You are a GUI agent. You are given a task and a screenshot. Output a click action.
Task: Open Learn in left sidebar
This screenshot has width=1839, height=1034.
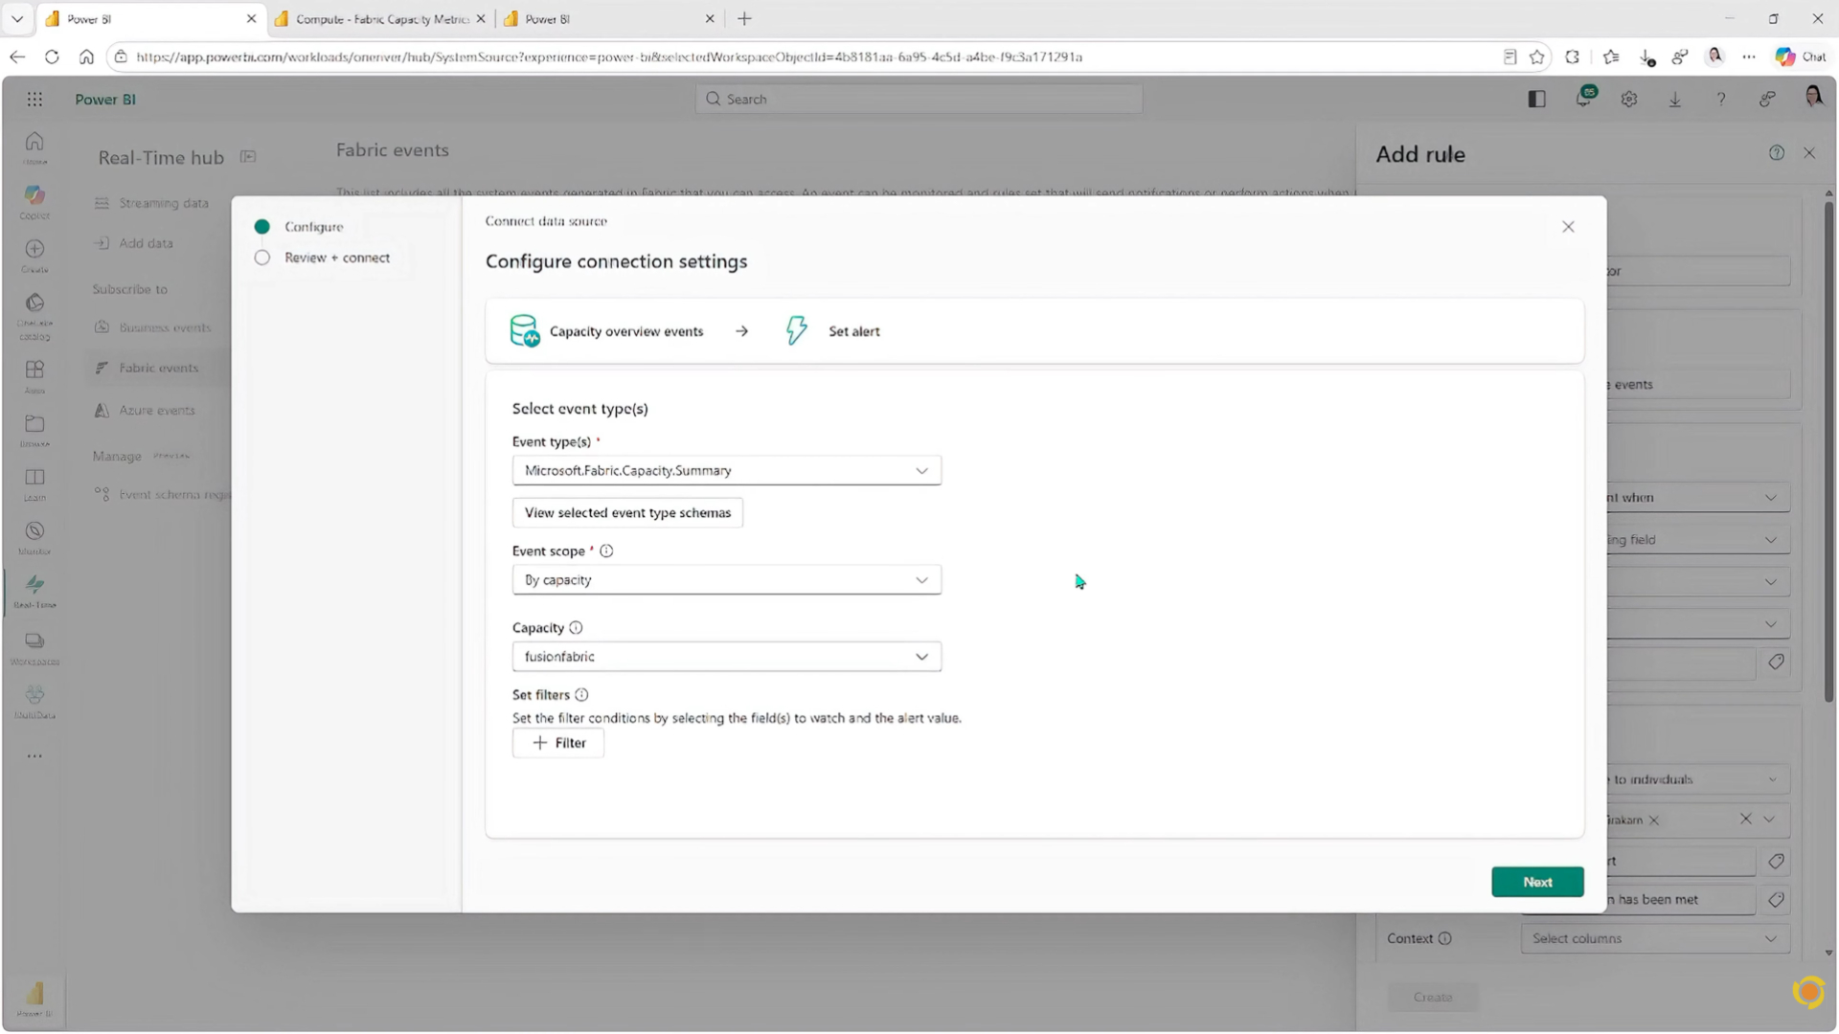click(x=34, y=483)
